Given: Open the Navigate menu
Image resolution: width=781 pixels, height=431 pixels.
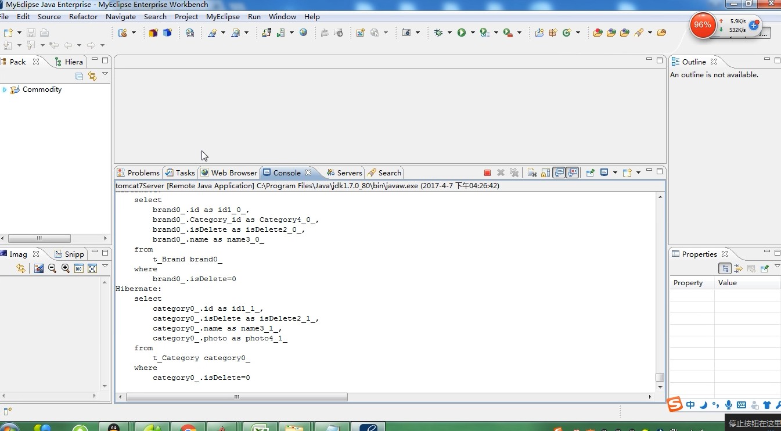Looking at the screenshot, I should coord(121,17).
